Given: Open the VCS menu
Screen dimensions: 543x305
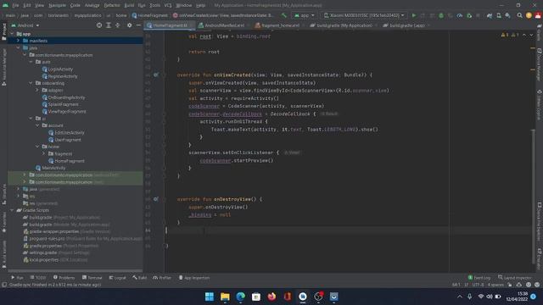Looking at the screenshot, I should click(168, 5).
